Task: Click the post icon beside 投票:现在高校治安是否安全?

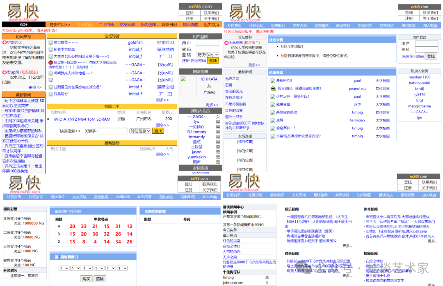Action: click(273, 136)
